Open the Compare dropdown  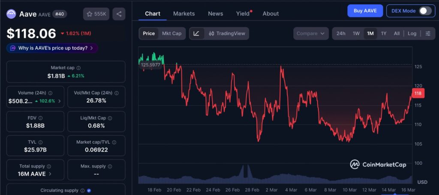[311, 33]
